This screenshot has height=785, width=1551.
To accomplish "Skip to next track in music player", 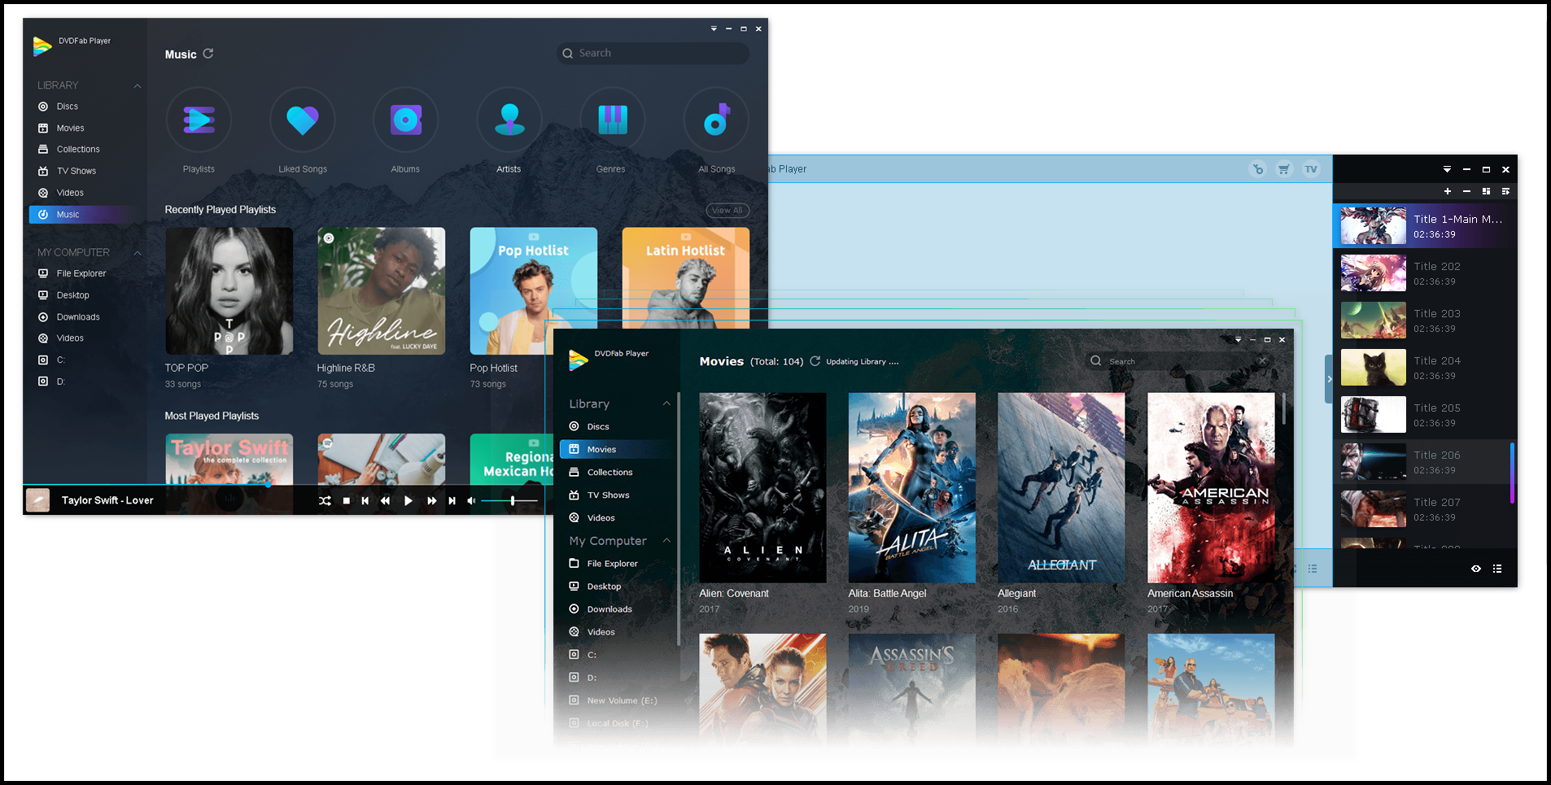I will (452, 501).
